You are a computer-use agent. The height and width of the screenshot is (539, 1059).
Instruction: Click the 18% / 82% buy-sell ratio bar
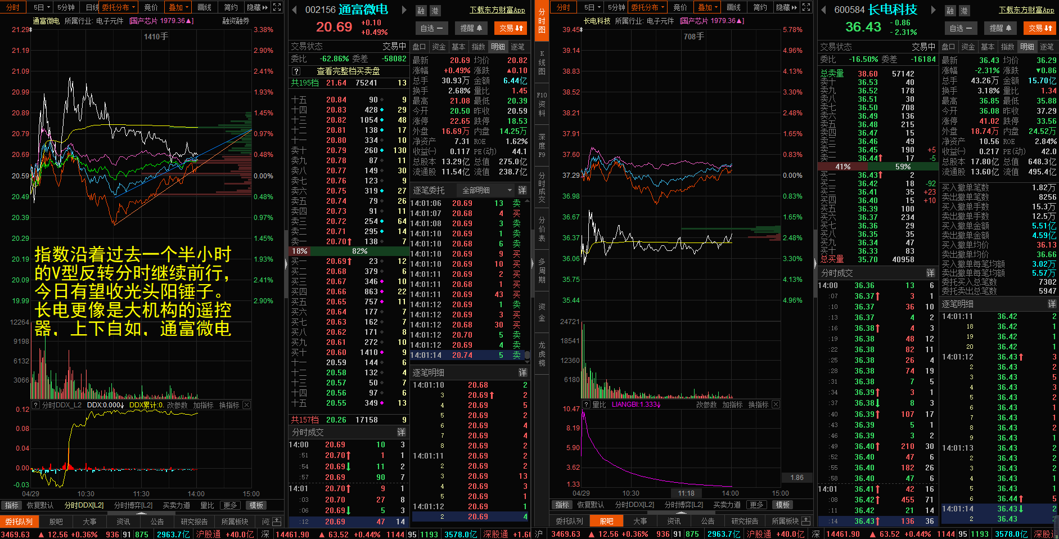tap(349, 251)
